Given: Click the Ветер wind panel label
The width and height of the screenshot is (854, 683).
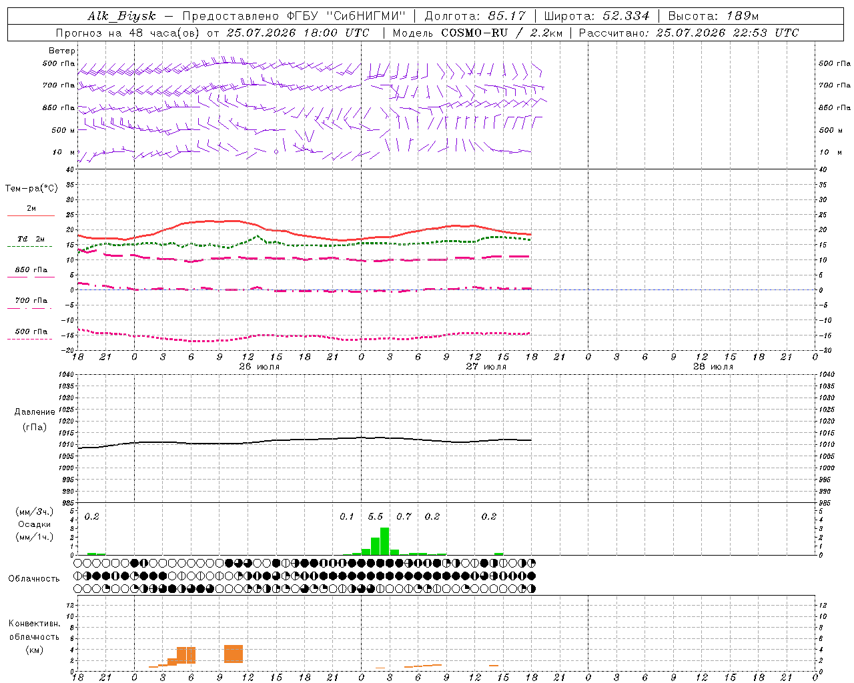Looking at the screenshot, I should pos(62,51).
